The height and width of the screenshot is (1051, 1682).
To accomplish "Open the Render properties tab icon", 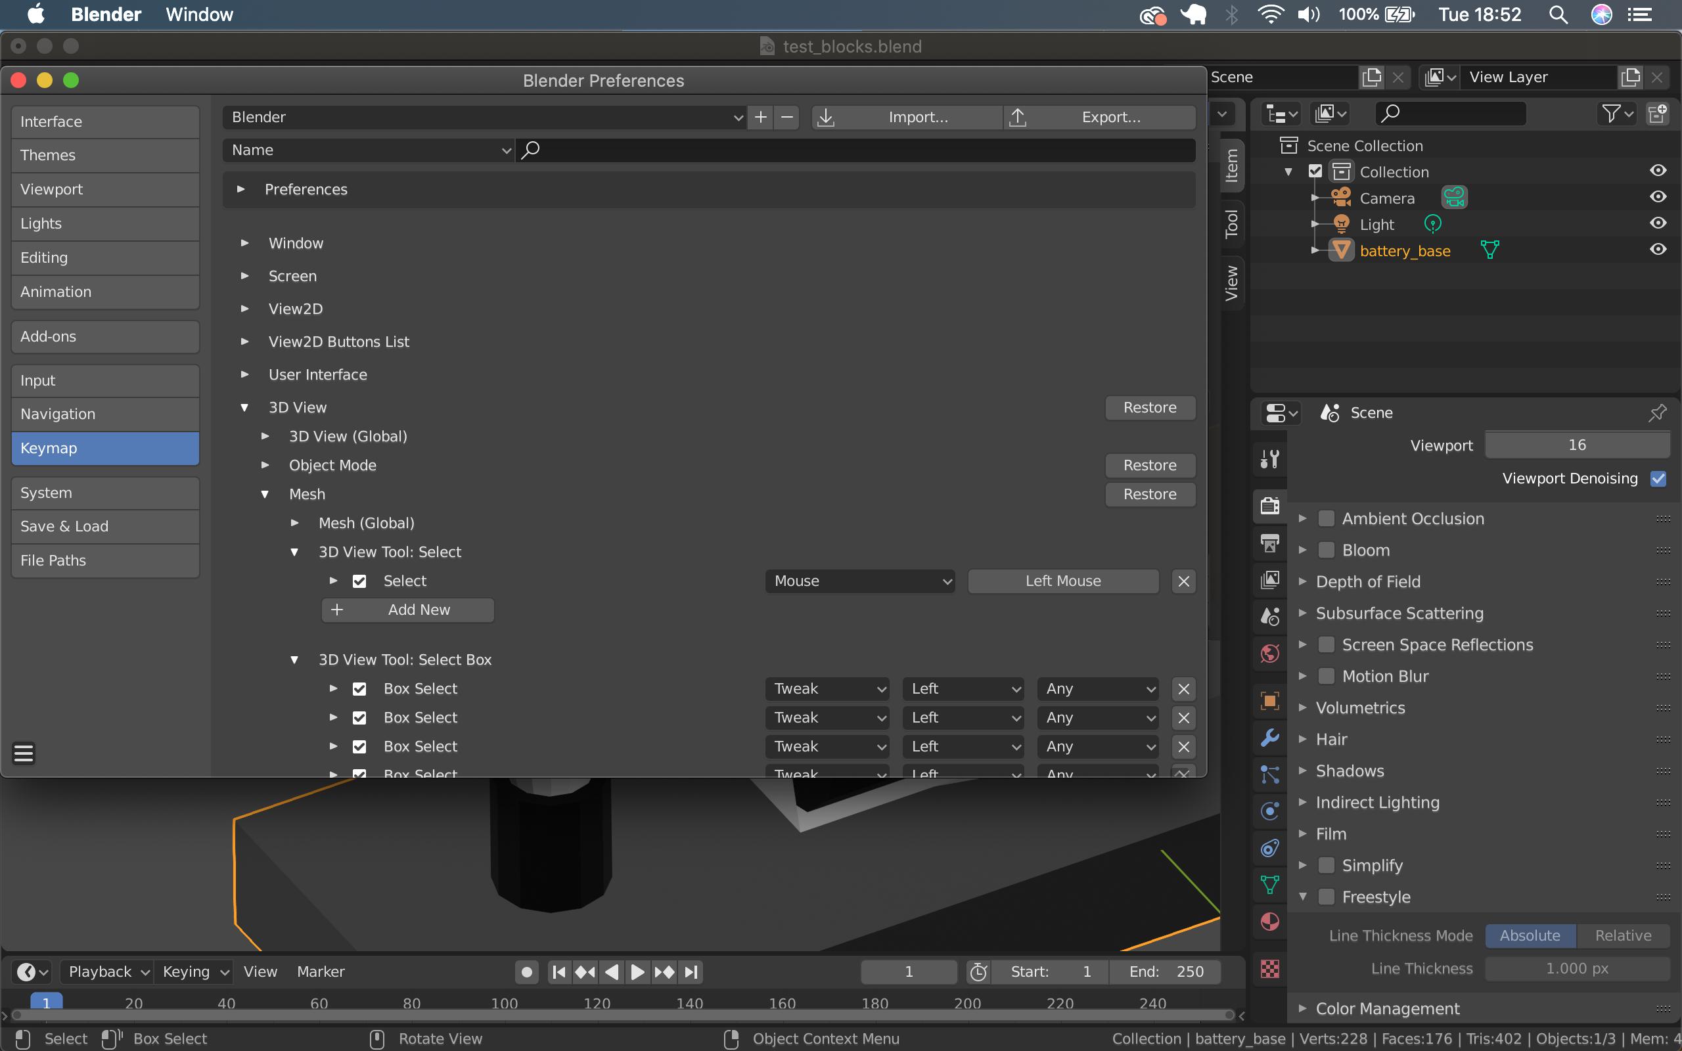I will point(1270,505).
